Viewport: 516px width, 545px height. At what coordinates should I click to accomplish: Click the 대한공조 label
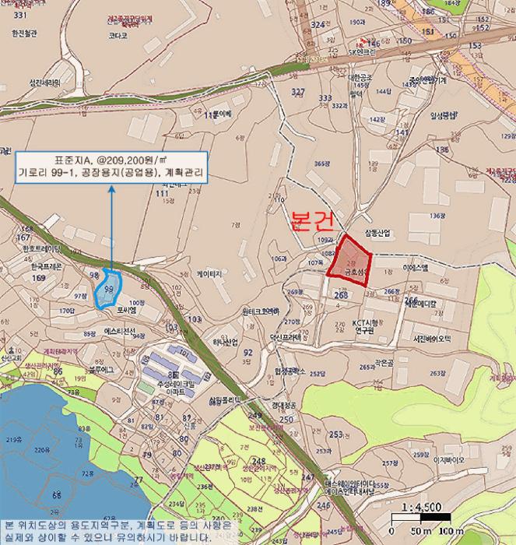pos(360,77)
